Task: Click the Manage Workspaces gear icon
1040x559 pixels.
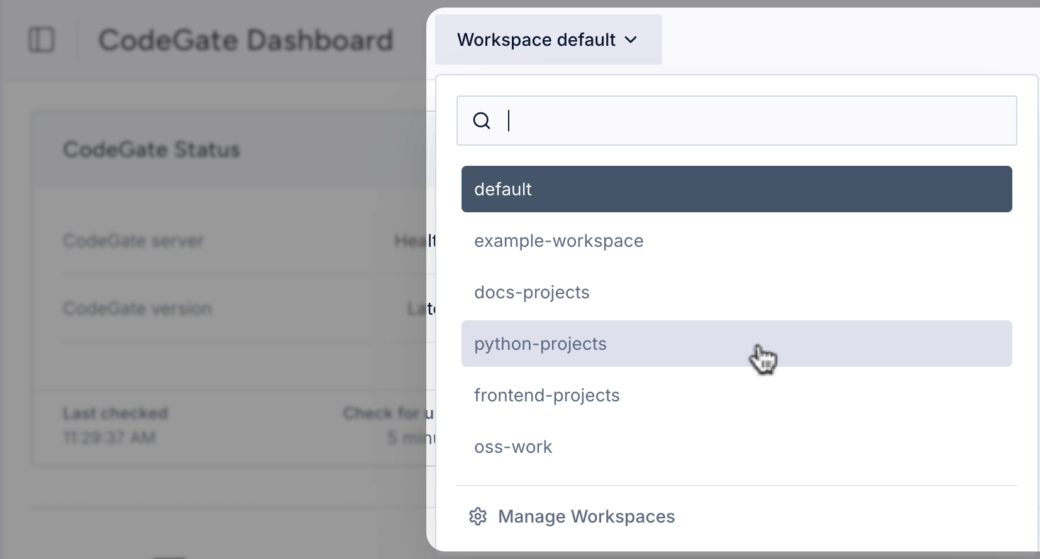Action: (478, 516)
